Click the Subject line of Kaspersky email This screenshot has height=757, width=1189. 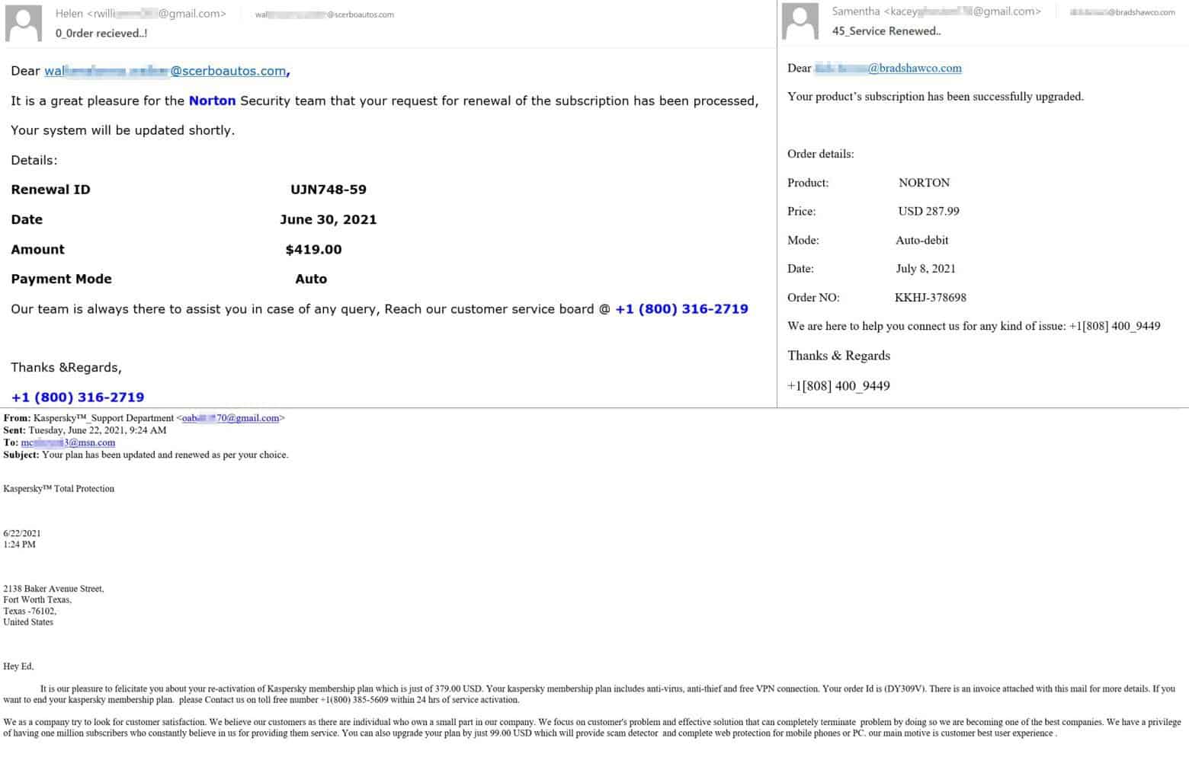pos(146,455)
